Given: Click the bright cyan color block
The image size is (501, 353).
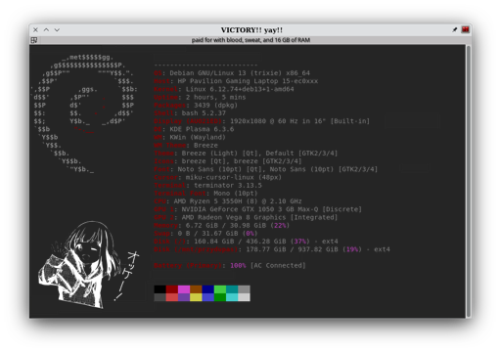Looking at the screenshot, I should point(232,297).
